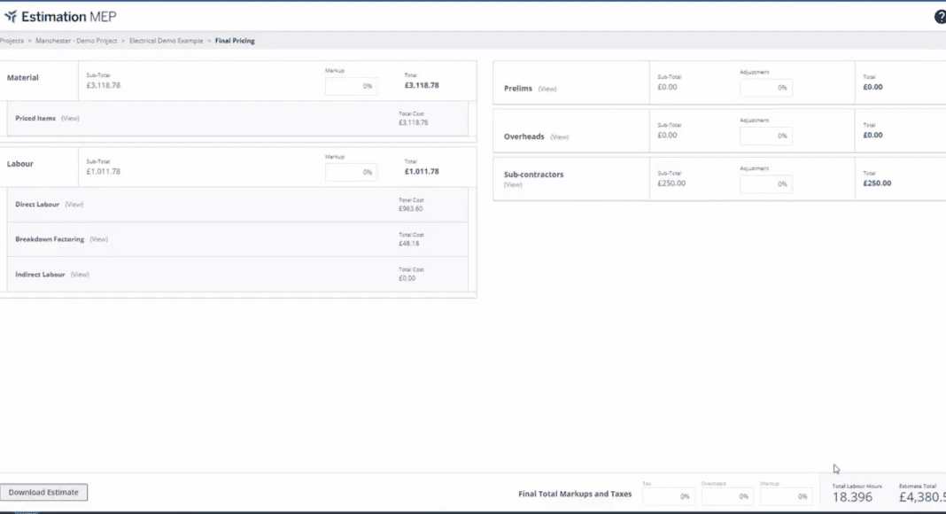
Task: Edit the Material markup percentage field
Action: pyautogui.click(x=352, y=87)
